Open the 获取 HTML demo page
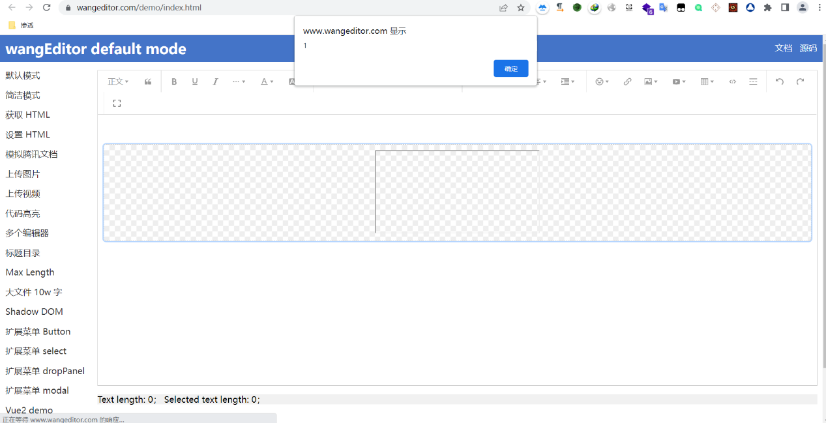This screenshot has height=423, width=826. [28, 115]
